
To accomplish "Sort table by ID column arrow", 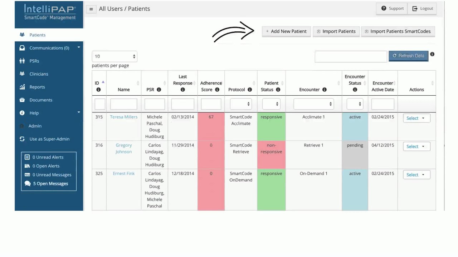I will 103,82.
